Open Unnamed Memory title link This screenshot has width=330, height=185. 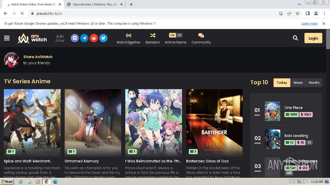[82, 161]
